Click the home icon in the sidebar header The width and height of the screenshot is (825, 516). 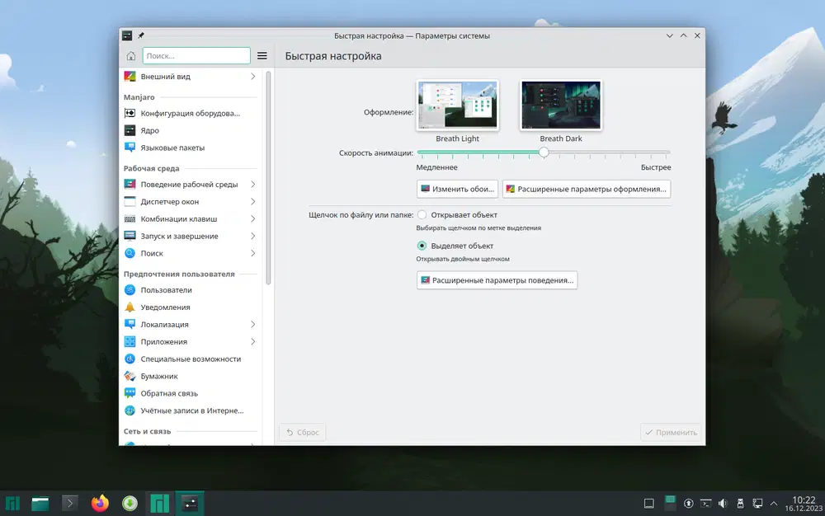pyautogui.click(x=130, y=56)
